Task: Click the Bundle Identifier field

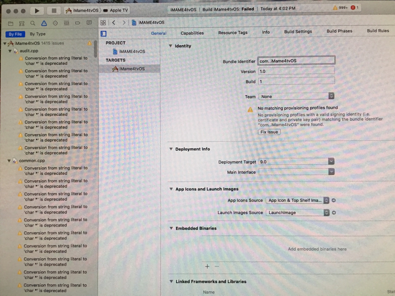Action: pyautogui.click(x=296, y=61)
